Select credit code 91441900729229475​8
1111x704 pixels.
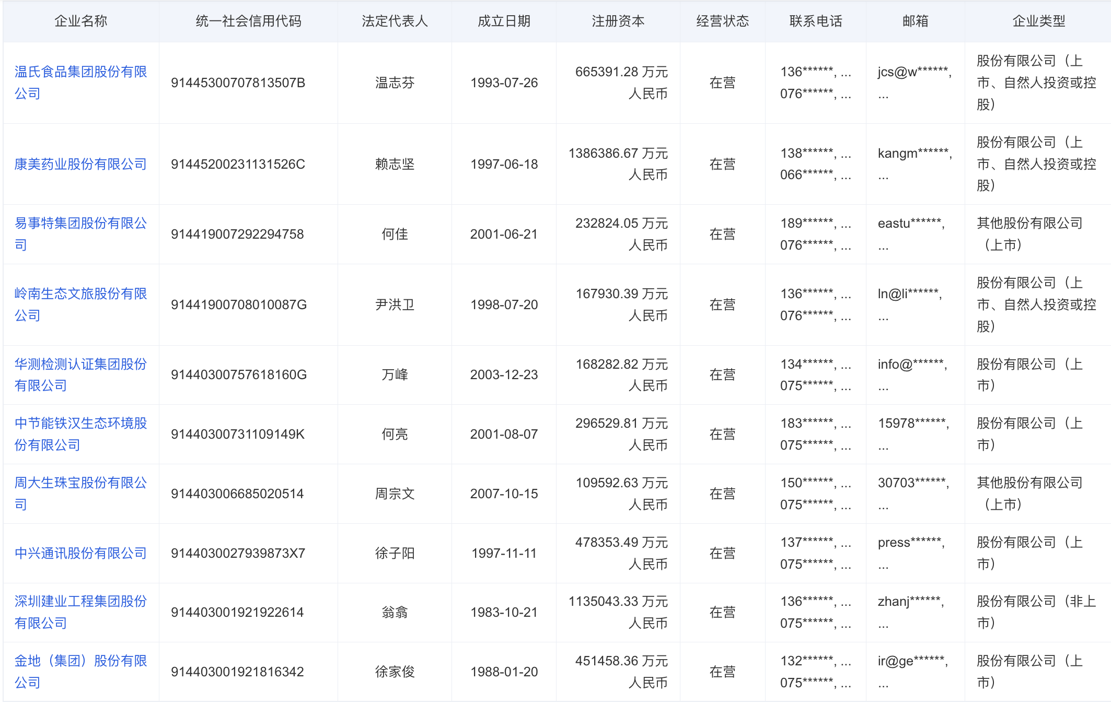[237, 234]
